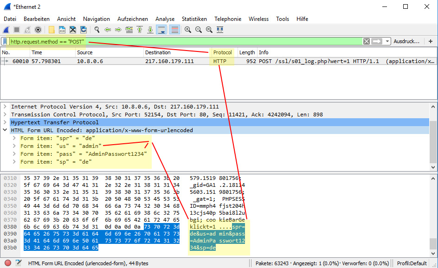Open the Statistiken menu

194,19
